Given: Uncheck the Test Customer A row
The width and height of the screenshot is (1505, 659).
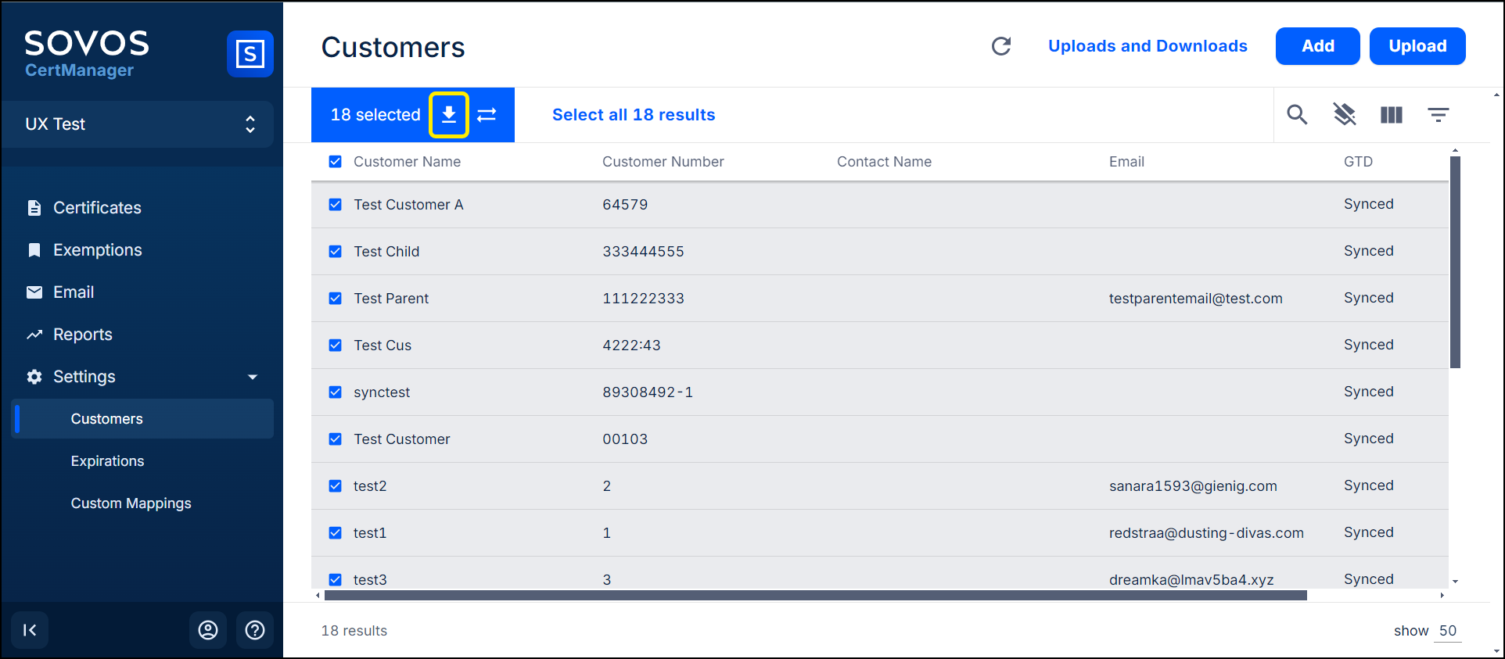Looking at the screenshot, I should point(336,205).
